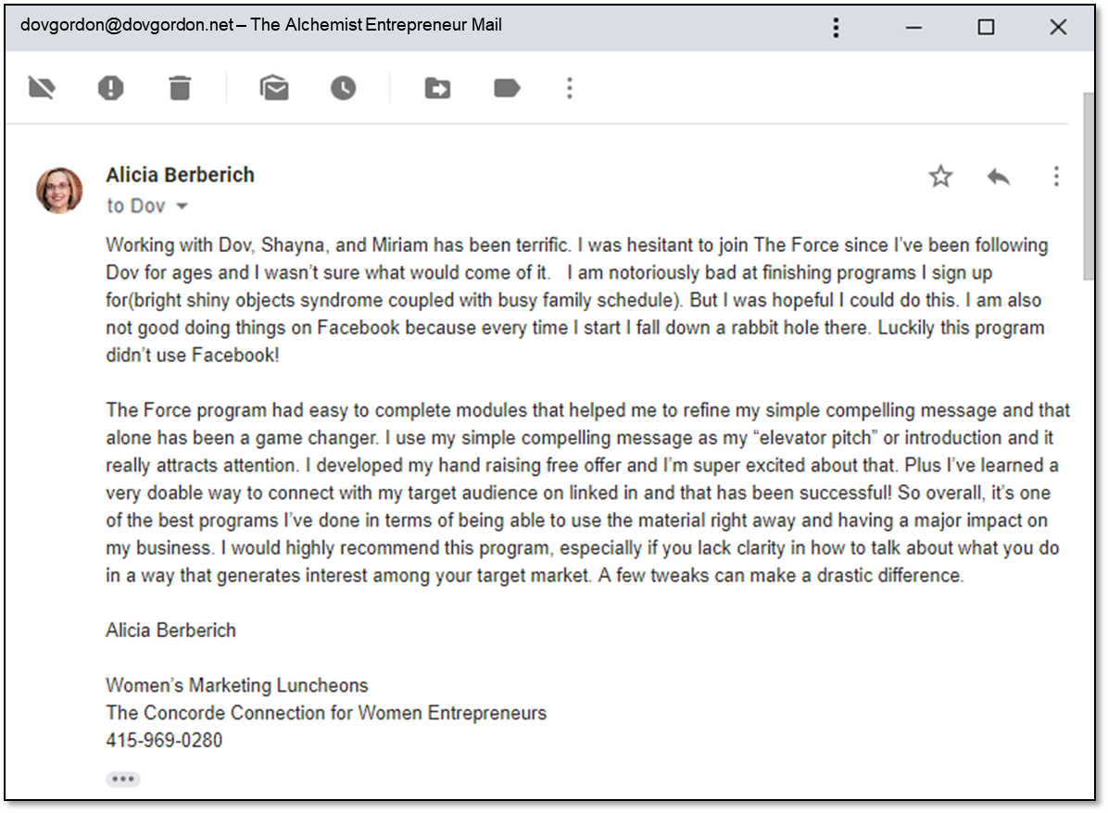This screenshot has height=813, width=1108.
Task: Toggle the star on this message
Action: [940, 177]
